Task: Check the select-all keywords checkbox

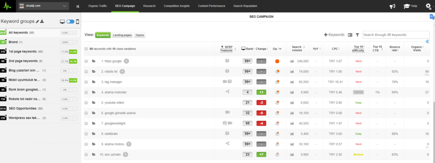Action: [86, 49]
